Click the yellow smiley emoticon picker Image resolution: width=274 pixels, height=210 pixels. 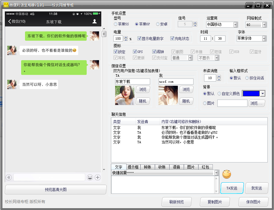click(227, 174)
